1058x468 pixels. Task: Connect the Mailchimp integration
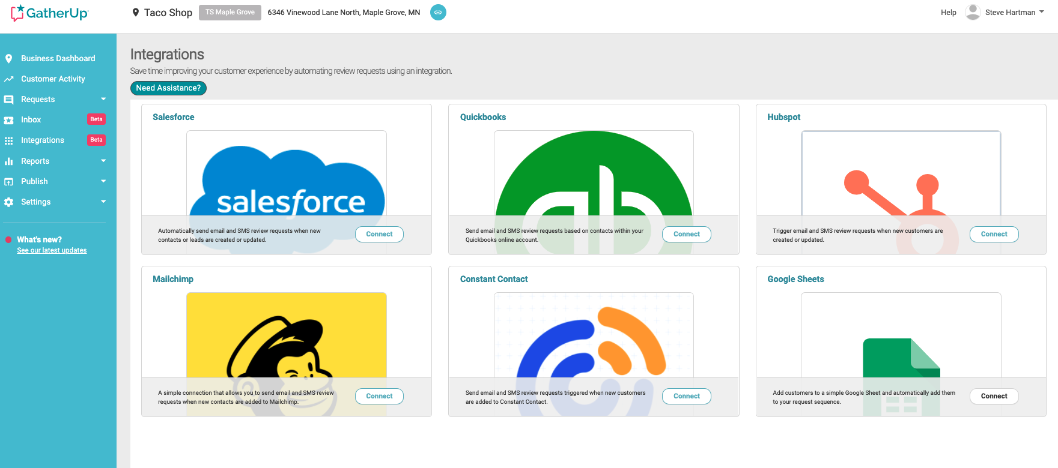pos(379,396)
